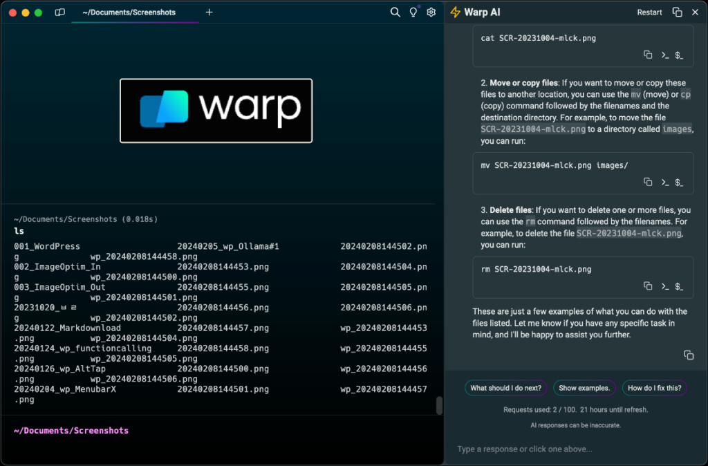Open terminal search

395,12
